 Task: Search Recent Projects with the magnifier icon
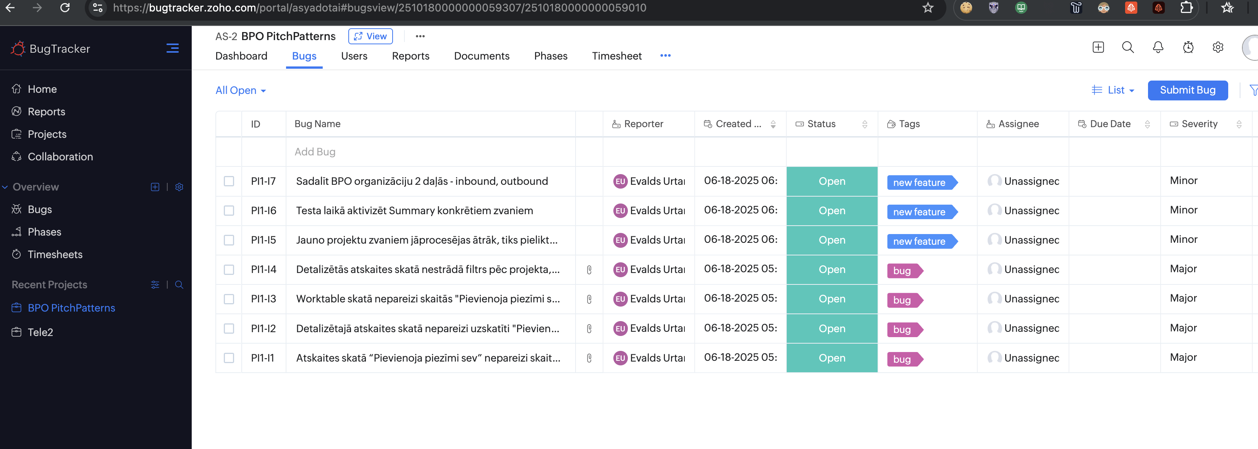click(179, 284)
